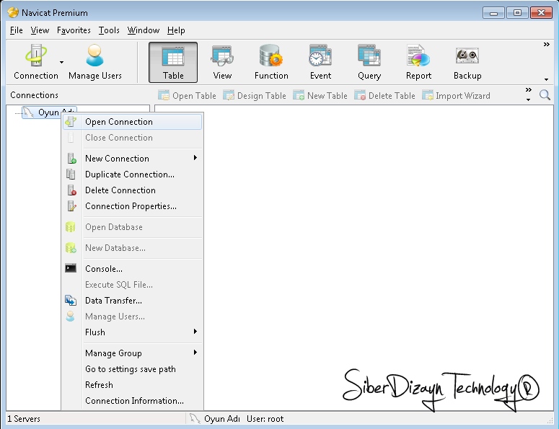Expand the Manage Group submenu arrow
Screen dimensions: 559x429
[x=195, y=353]
